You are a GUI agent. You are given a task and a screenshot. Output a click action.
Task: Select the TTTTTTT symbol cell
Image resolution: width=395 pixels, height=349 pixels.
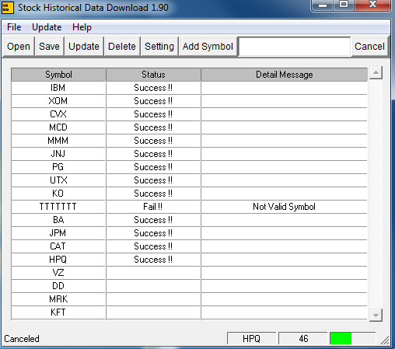(x=58, y=207)
